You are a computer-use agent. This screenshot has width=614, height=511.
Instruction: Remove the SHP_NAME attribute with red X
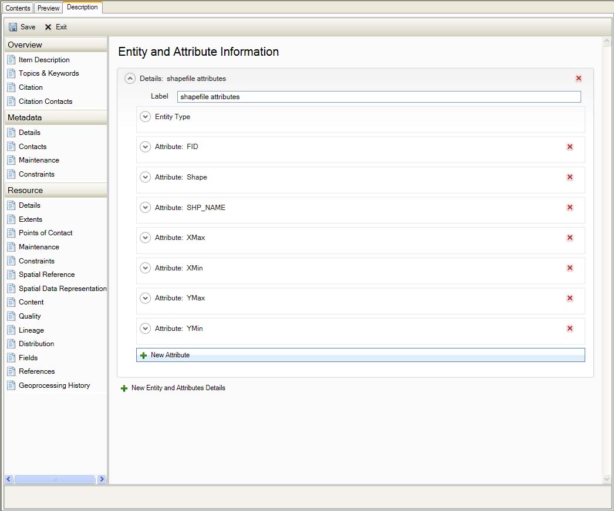(x=569, y=208)
